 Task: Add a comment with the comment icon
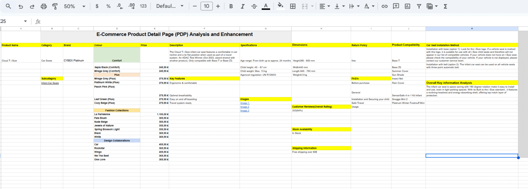(396, 7)
